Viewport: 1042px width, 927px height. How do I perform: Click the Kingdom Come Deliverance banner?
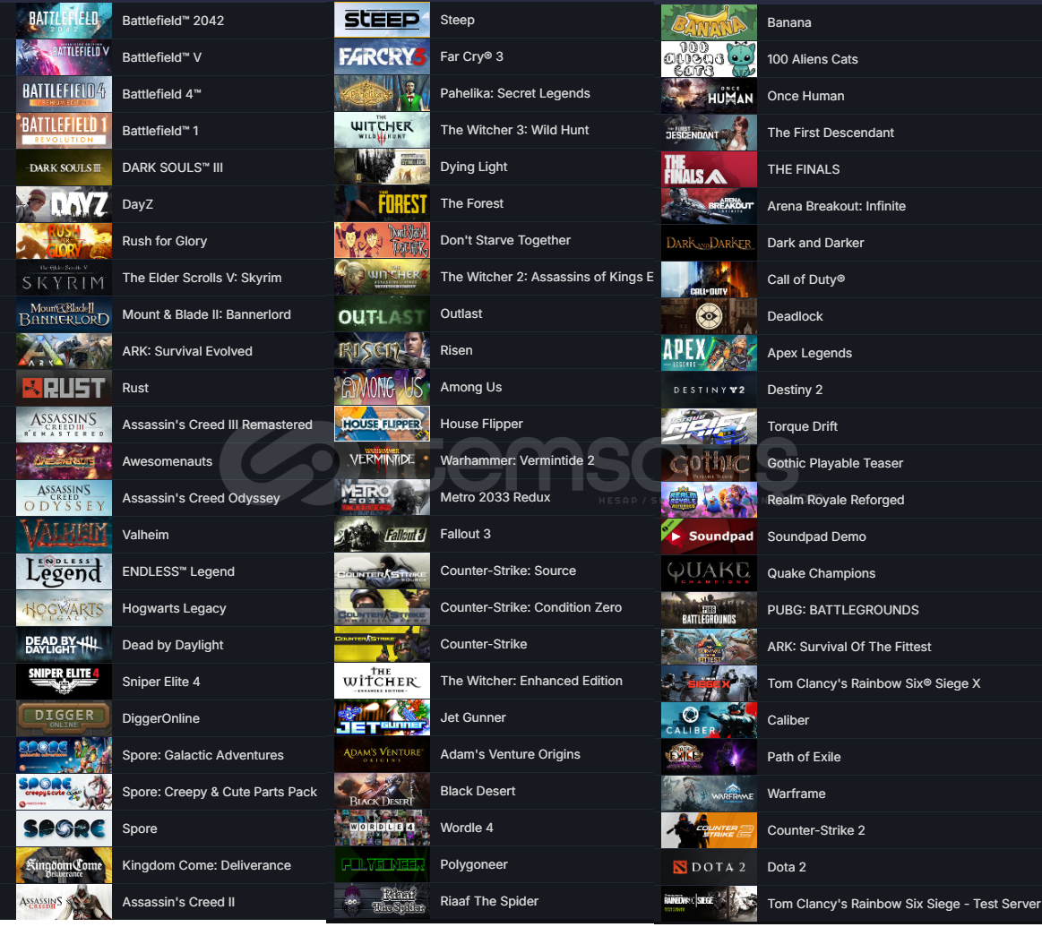[64, 865]
